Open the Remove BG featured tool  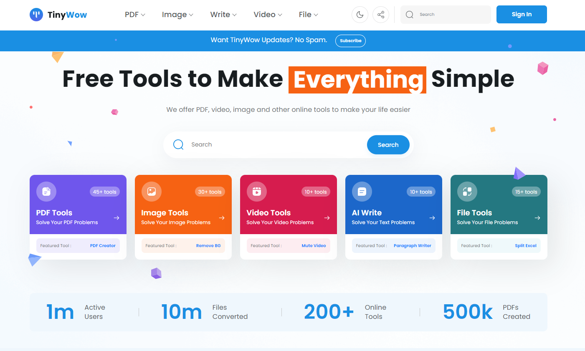[208, 246]
